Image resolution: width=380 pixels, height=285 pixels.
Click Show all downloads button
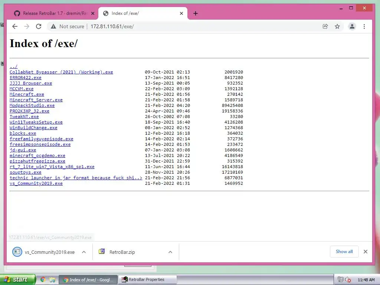[x=344, y=252]
